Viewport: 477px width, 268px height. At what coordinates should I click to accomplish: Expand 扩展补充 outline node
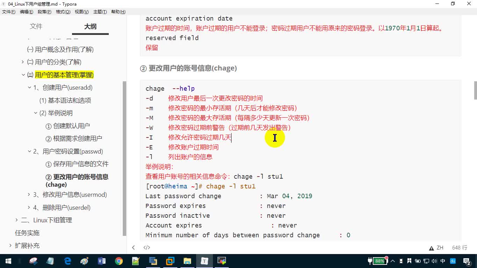(10, 246)
